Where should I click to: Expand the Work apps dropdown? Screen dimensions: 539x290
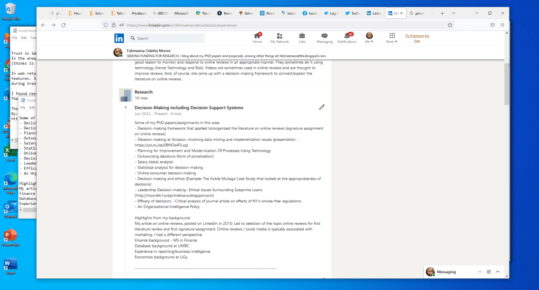391,38
